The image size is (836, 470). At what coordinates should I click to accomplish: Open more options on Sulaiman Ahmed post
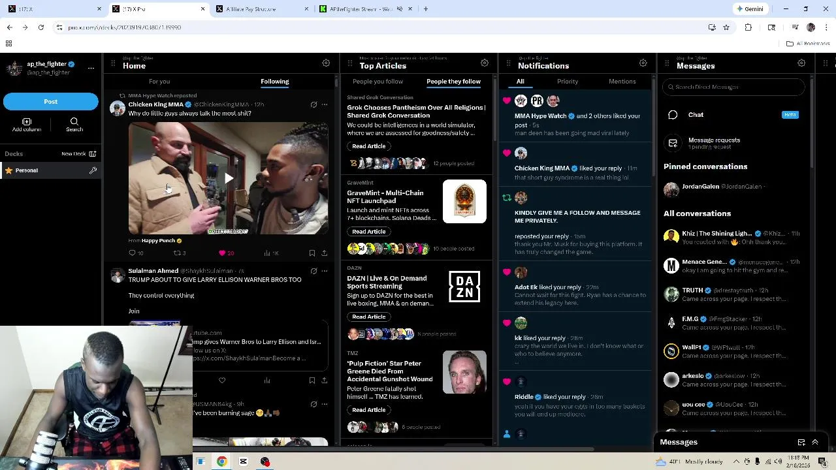pos(325,271)
